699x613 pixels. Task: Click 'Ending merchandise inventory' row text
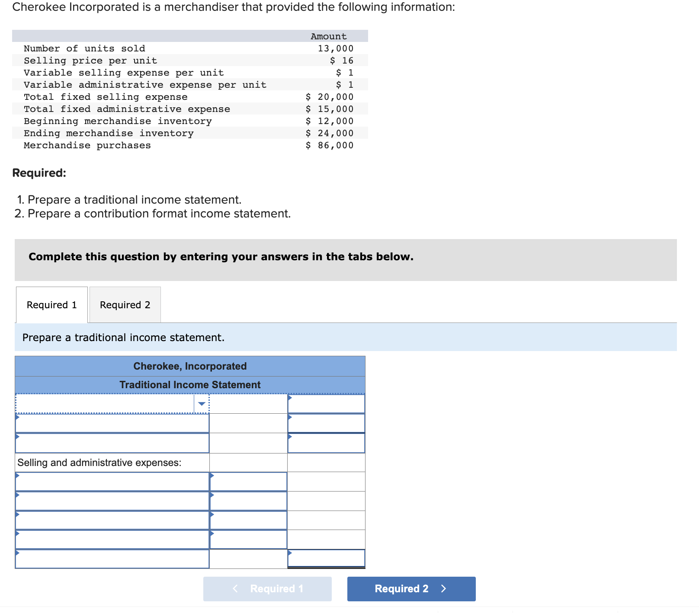[109, 133]
